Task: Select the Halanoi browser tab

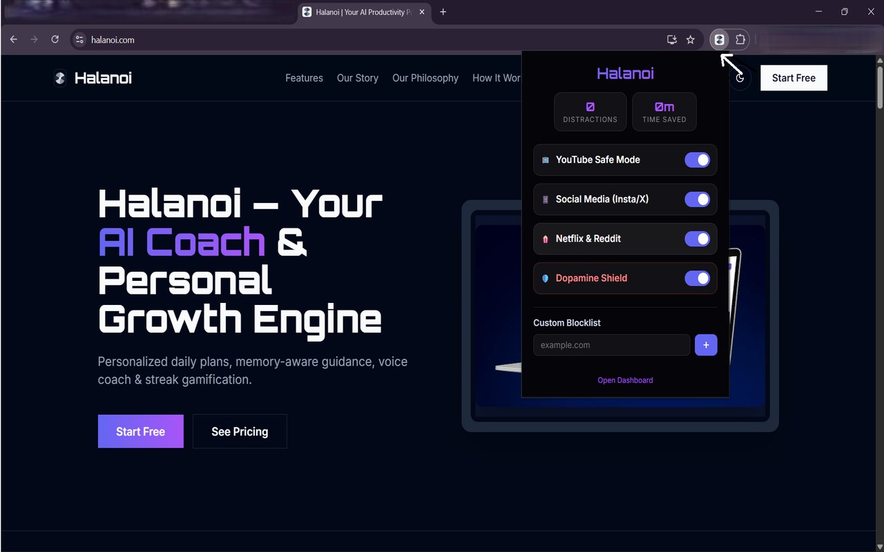Action: 365,12
